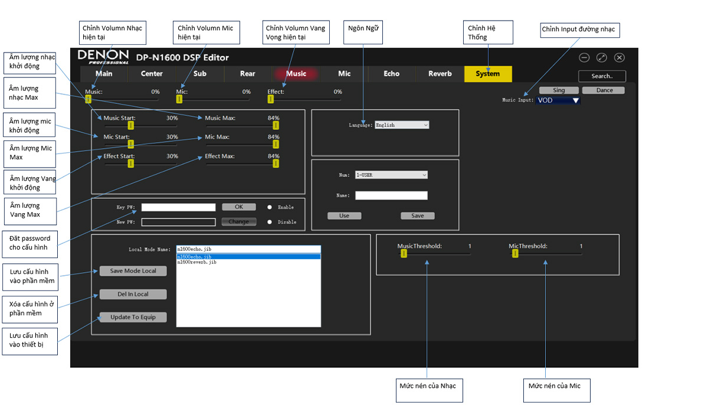Image resolution: width=708 pixels, height=405 pixels.
Task: Open the Language dropdown set to English
Action: [x=402, y=125]
